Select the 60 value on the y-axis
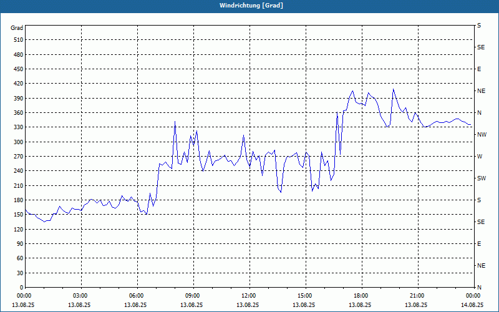Screen dimensions: 499x312 click(20, 258)
